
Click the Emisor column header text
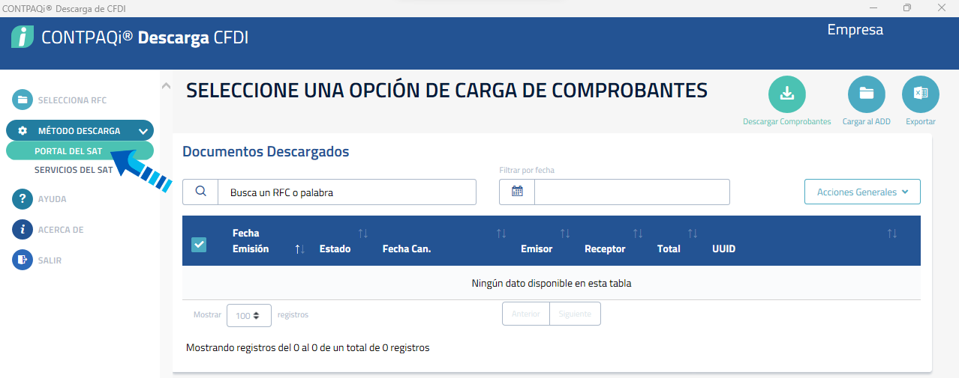pos(537,249)
